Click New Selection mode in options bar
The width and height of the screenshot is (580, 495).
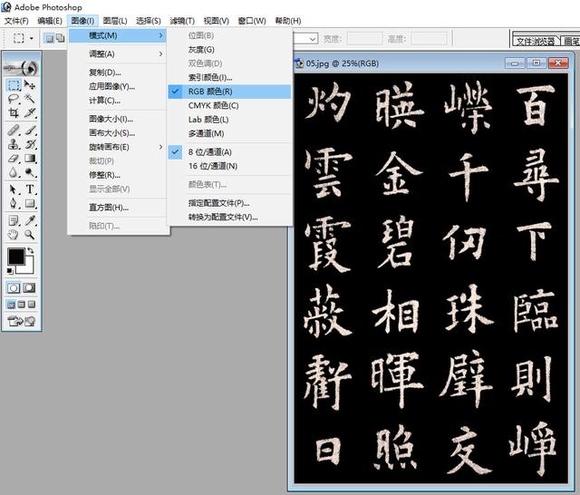pos(49,38)
